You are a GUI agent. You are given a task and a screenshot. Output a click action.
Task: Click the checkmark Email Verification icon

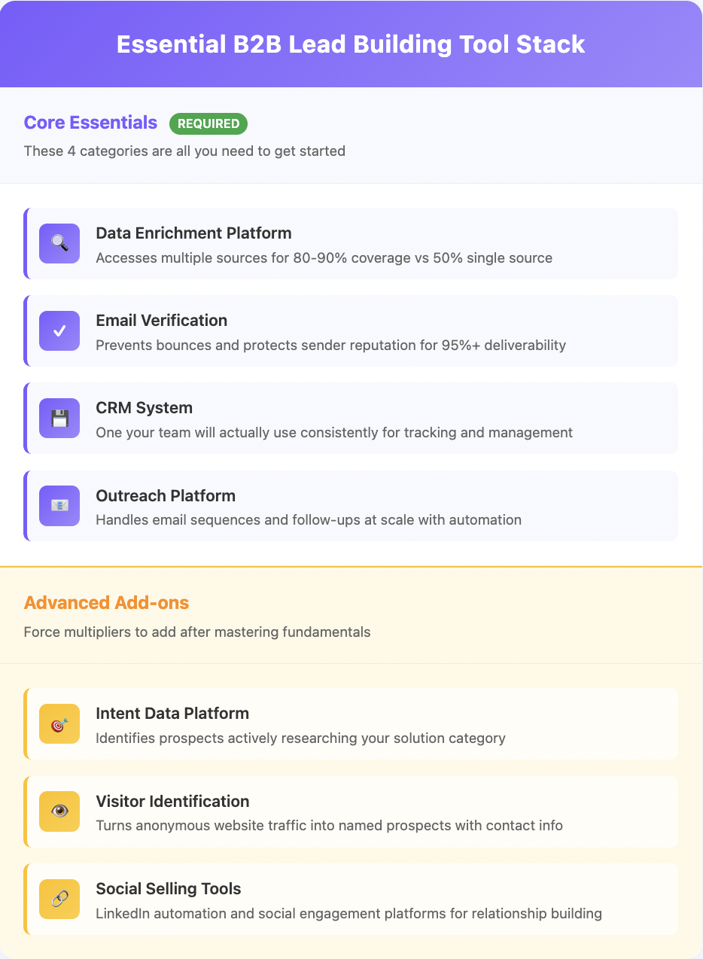coord(59,330)
